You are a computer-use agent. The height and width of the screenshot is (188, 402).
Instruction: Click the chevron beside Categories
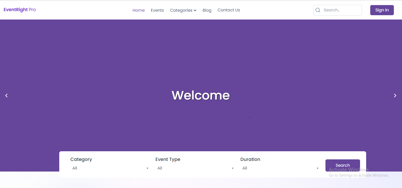click(x=195, y=10)
